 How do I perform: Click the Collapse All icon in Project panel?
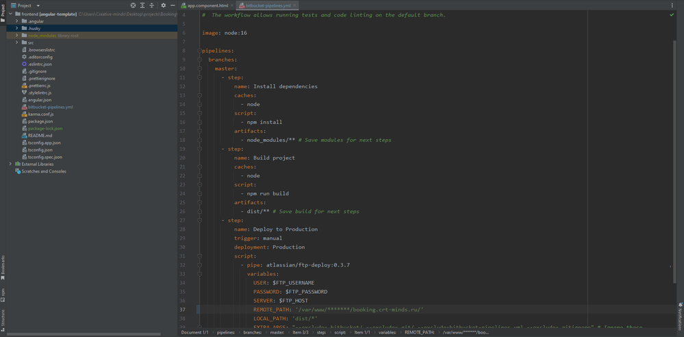pyautogui.click(x=152, y=5)
